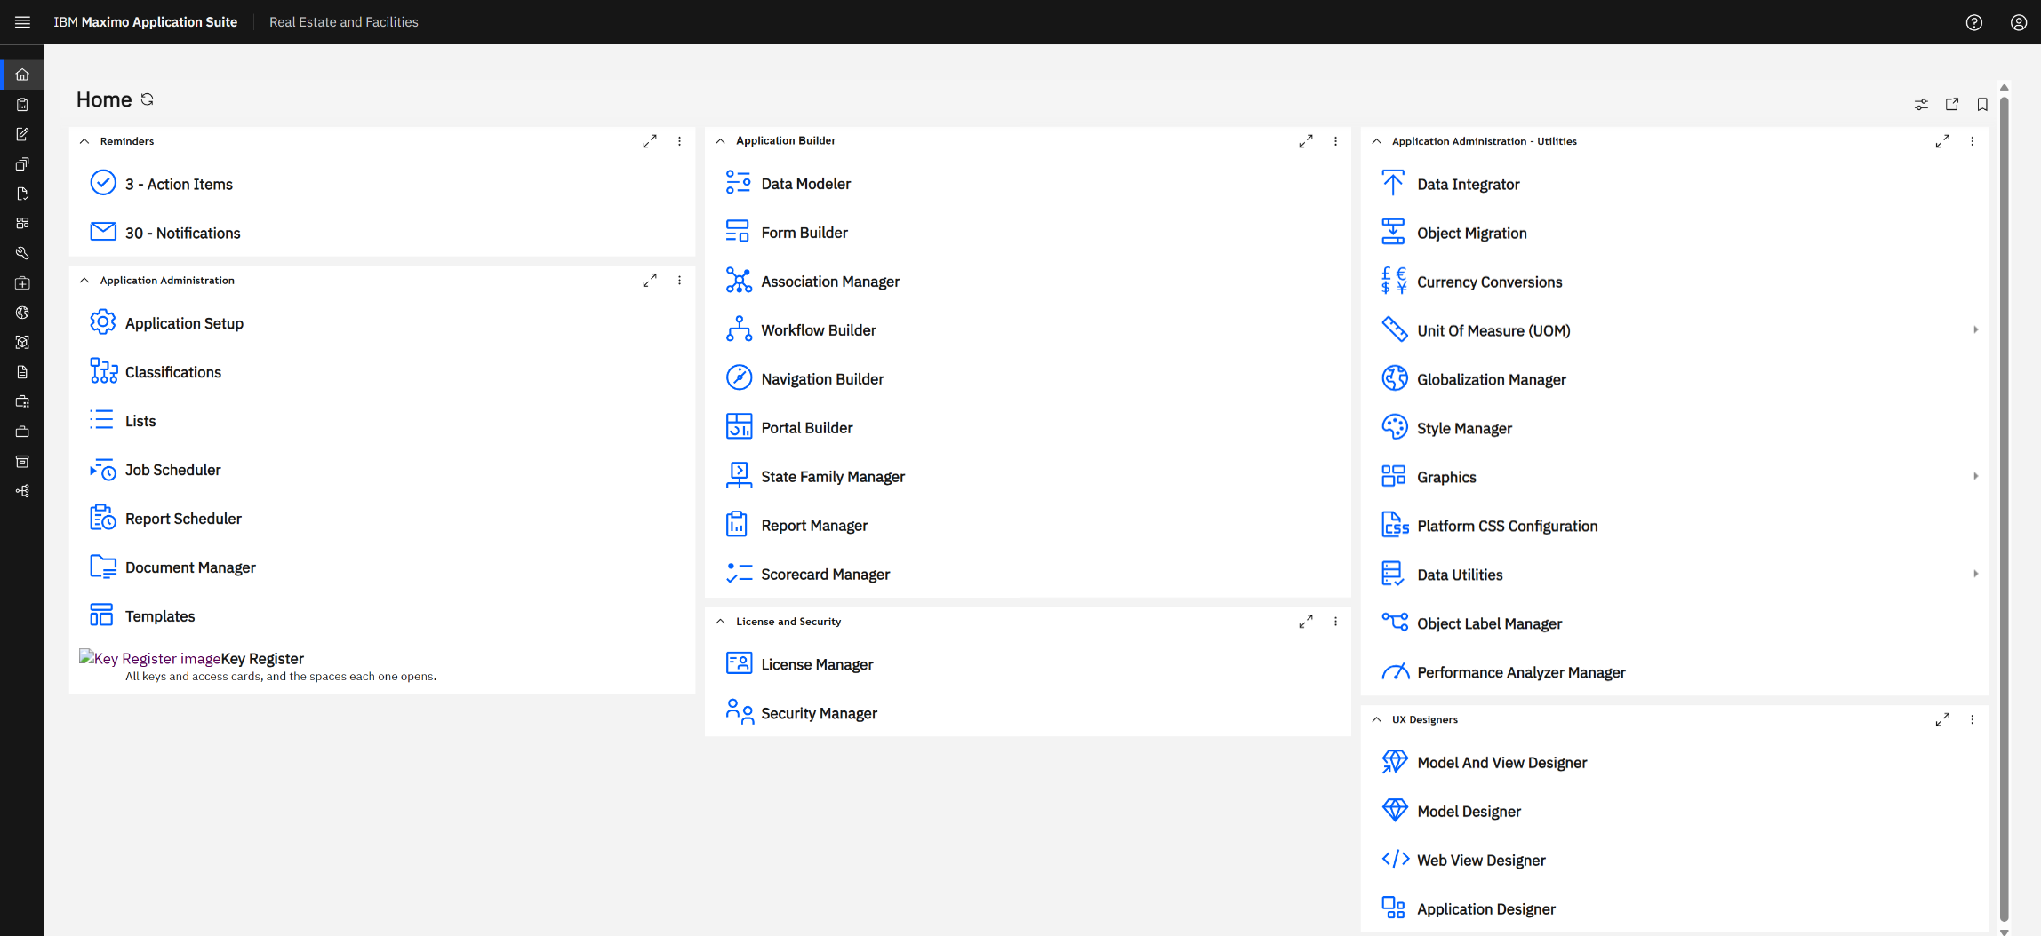
Task: Click the Job Scheduler icon
Action: tap(103, 470)
